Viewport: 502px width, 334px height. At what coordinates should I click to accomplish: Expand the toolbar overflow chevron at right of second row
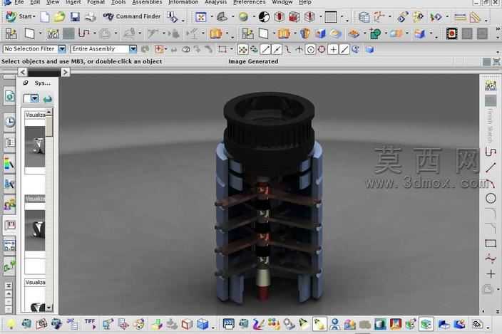(498, 29)
